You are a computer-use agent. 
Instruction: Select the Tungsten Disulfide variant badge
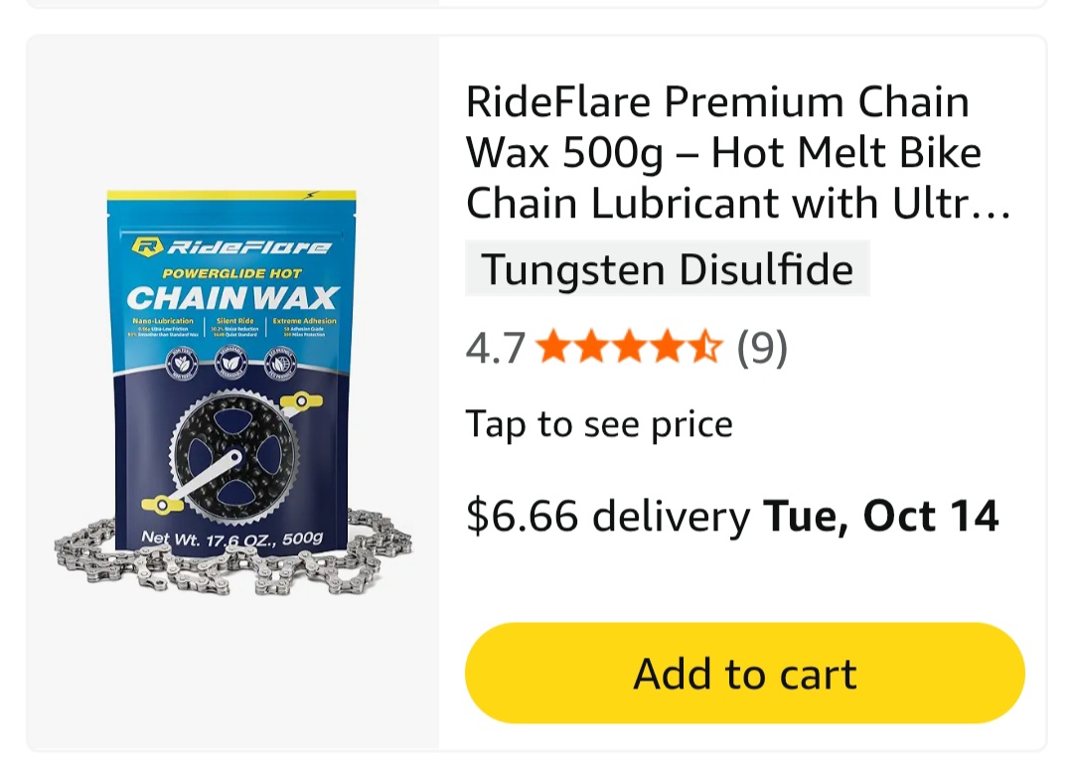(x=668, y=268)
